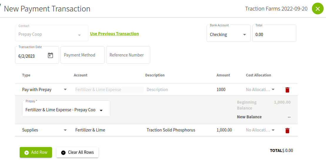Click the Traction Solid Phosphorus description
The height and width of the screenshot is (164, 326).
point(171,130)
